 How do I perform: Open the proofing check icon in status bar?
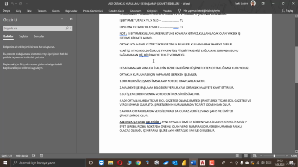(34, 156)
